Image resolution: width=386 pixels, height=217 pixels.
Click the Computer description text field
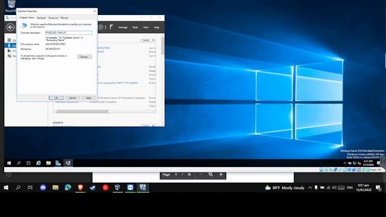click(x=69, y=33)
